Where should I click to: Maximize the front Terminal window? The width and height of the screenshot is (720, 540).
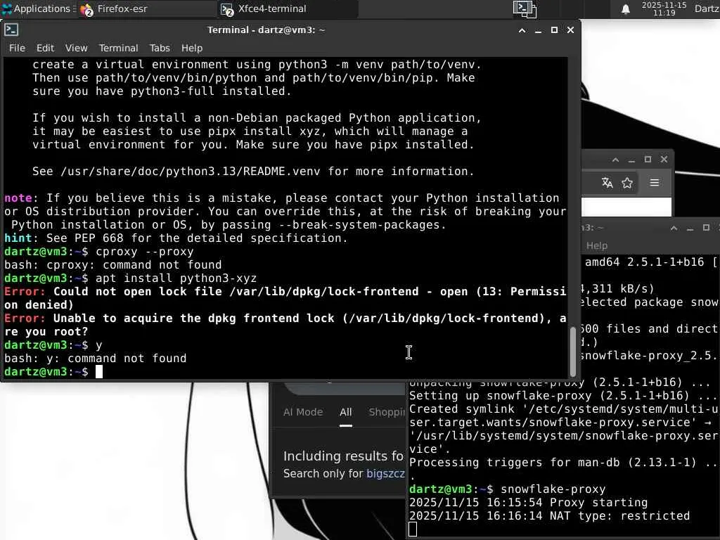click(554, 30)
